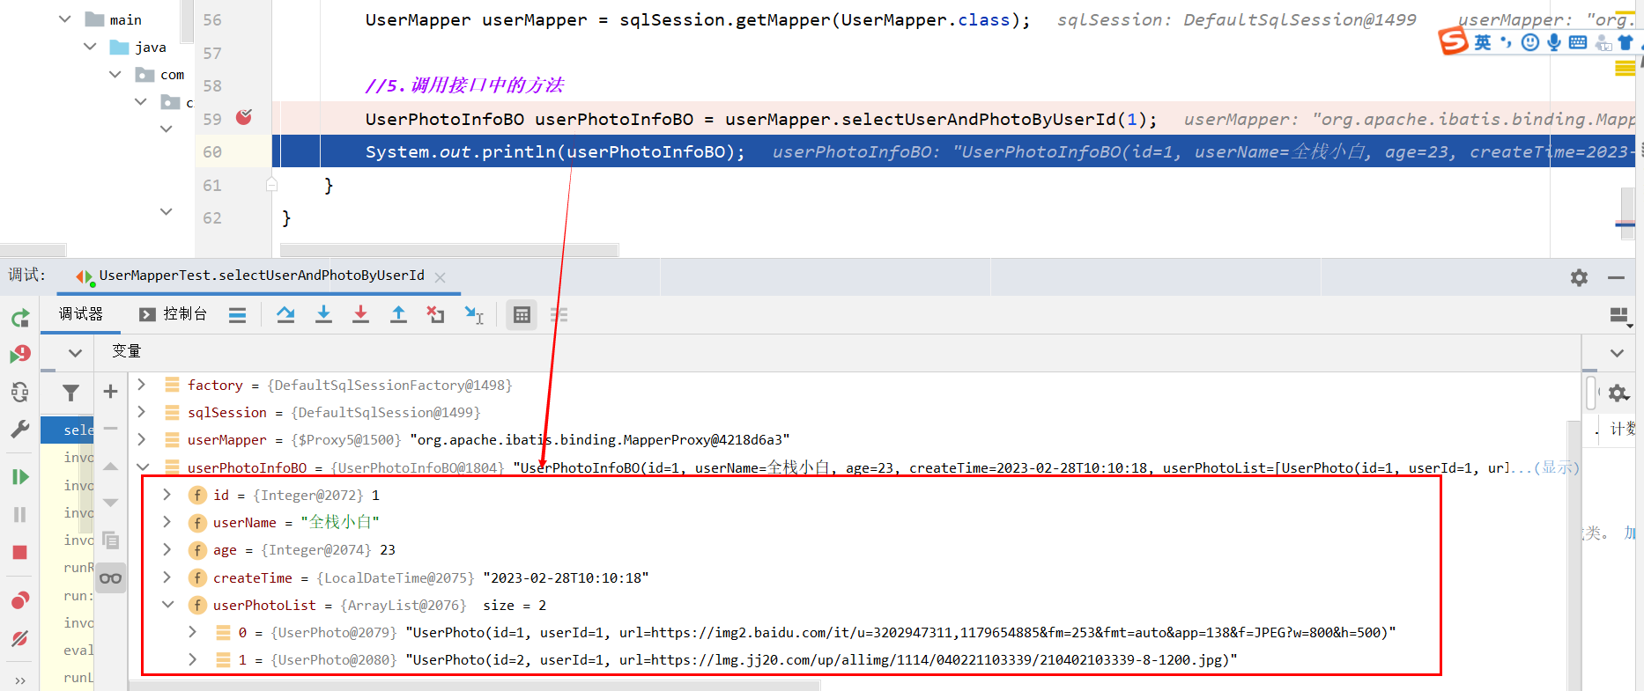
Task: Collapse the main folder in project tree
Action: 64,18
